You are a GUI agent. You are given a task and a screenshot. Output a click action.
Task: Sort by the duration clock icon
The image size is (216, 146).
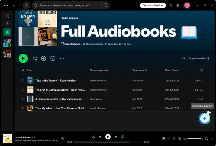(x=201, y=70)
